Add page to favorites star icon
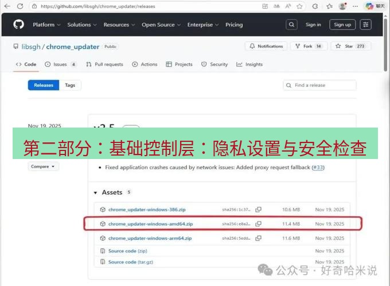390x286 pixels. tap(299, 6)
